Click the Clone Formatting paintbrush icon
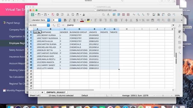The height and width of the screenshot is (108, 193). (84, 15)
